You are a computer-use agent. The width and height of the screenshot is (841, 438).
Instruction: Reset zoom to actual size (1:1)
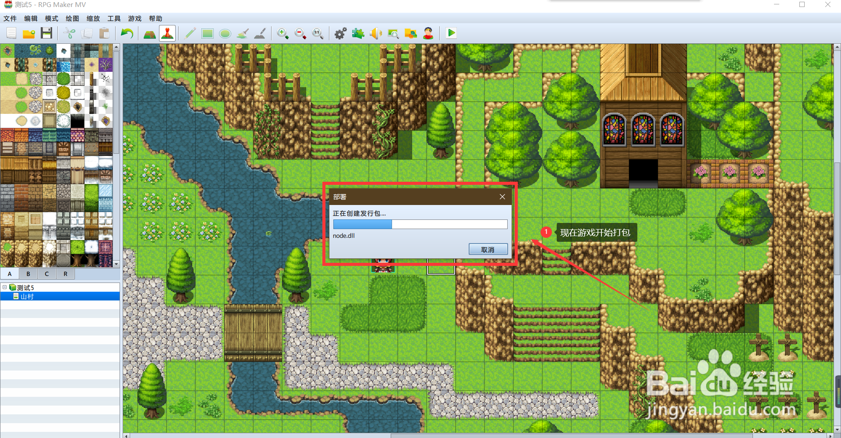pyautogui.click(x=318, y=33)
